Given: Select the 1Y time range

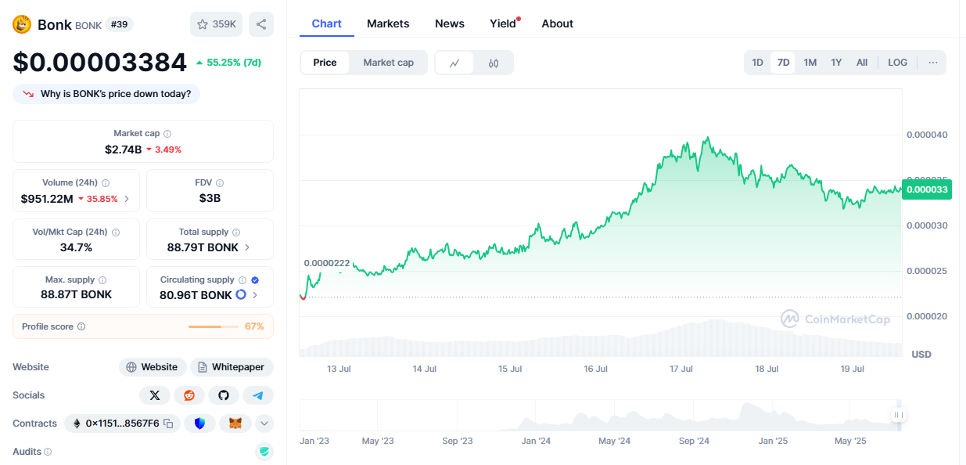Looking at the screenshot, I should click(x=836, y=63).
